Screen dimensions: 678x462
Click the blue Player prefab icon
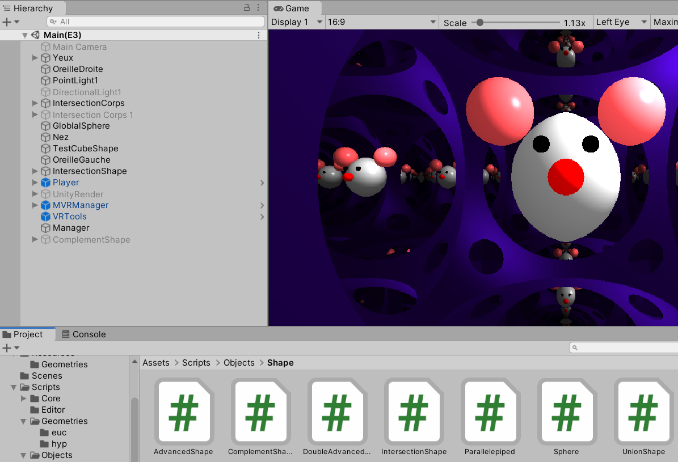point(45,183)
